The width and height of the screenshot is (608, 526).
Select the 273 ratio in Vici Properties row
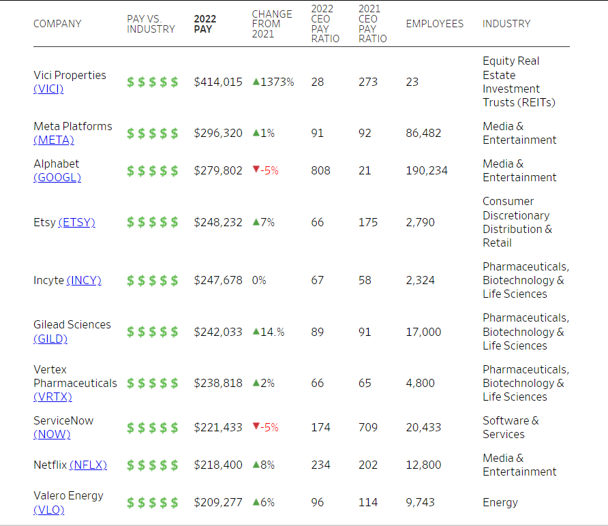pyautogui.click(x=368, y=82)
